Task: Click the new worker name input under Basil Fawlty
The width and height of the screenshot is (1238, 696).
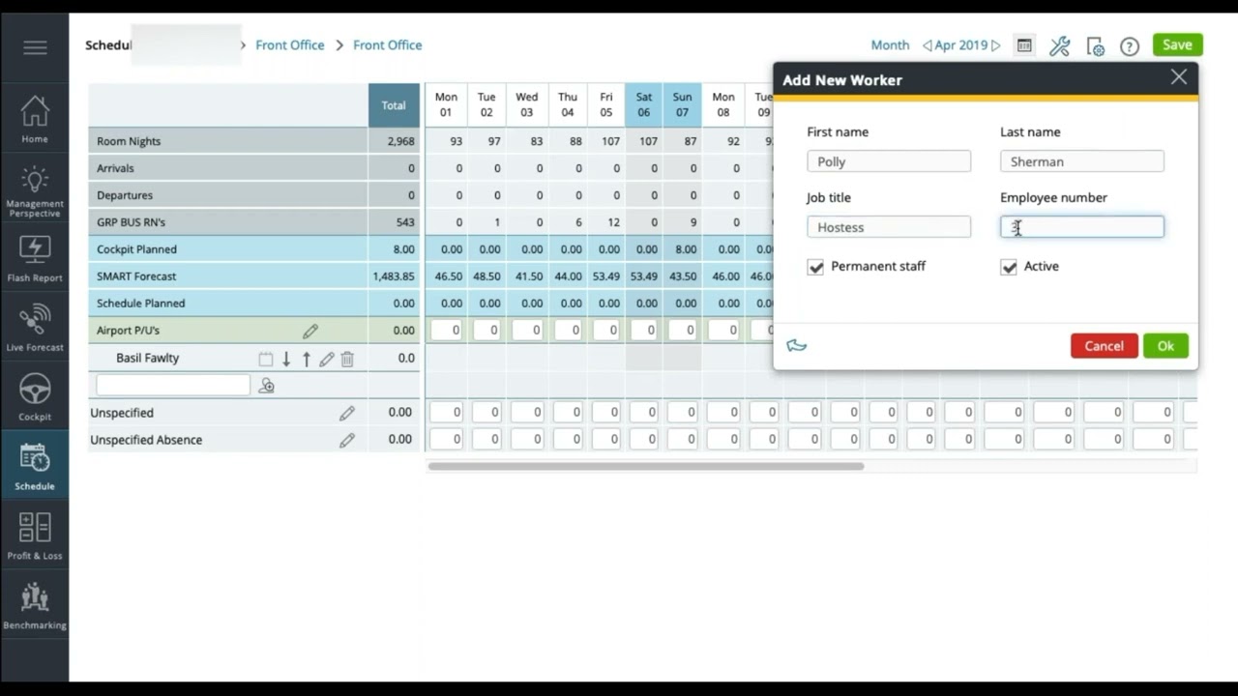Action: [x=173, y=385]
